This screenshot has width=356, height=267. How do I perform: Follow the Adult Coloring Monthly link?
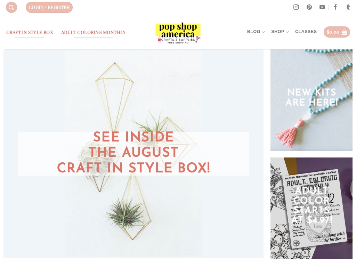93,32
